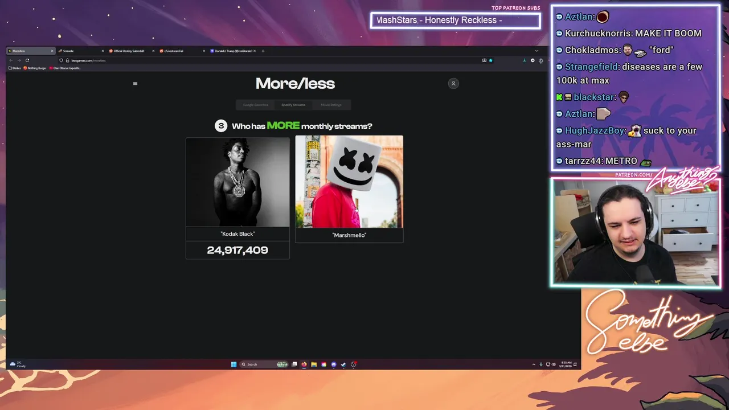Open the Windows Start menu
This screenshot has height=410, width=729.
[234, 364]
